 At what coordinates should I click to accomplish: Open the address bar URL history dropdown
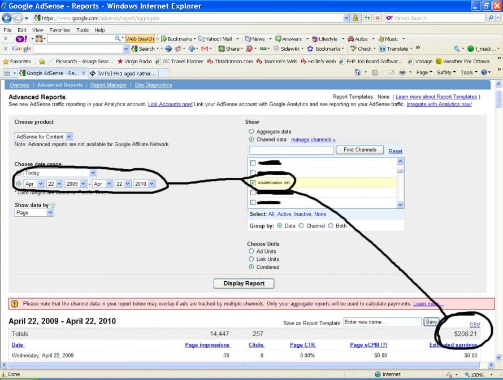coord(346,18)
